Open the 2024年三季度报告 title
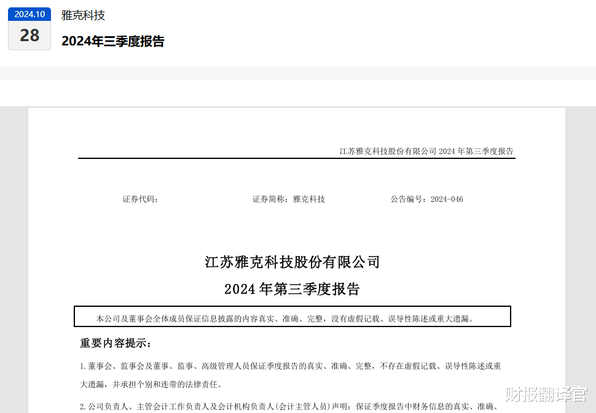 (x=113, y=41)
